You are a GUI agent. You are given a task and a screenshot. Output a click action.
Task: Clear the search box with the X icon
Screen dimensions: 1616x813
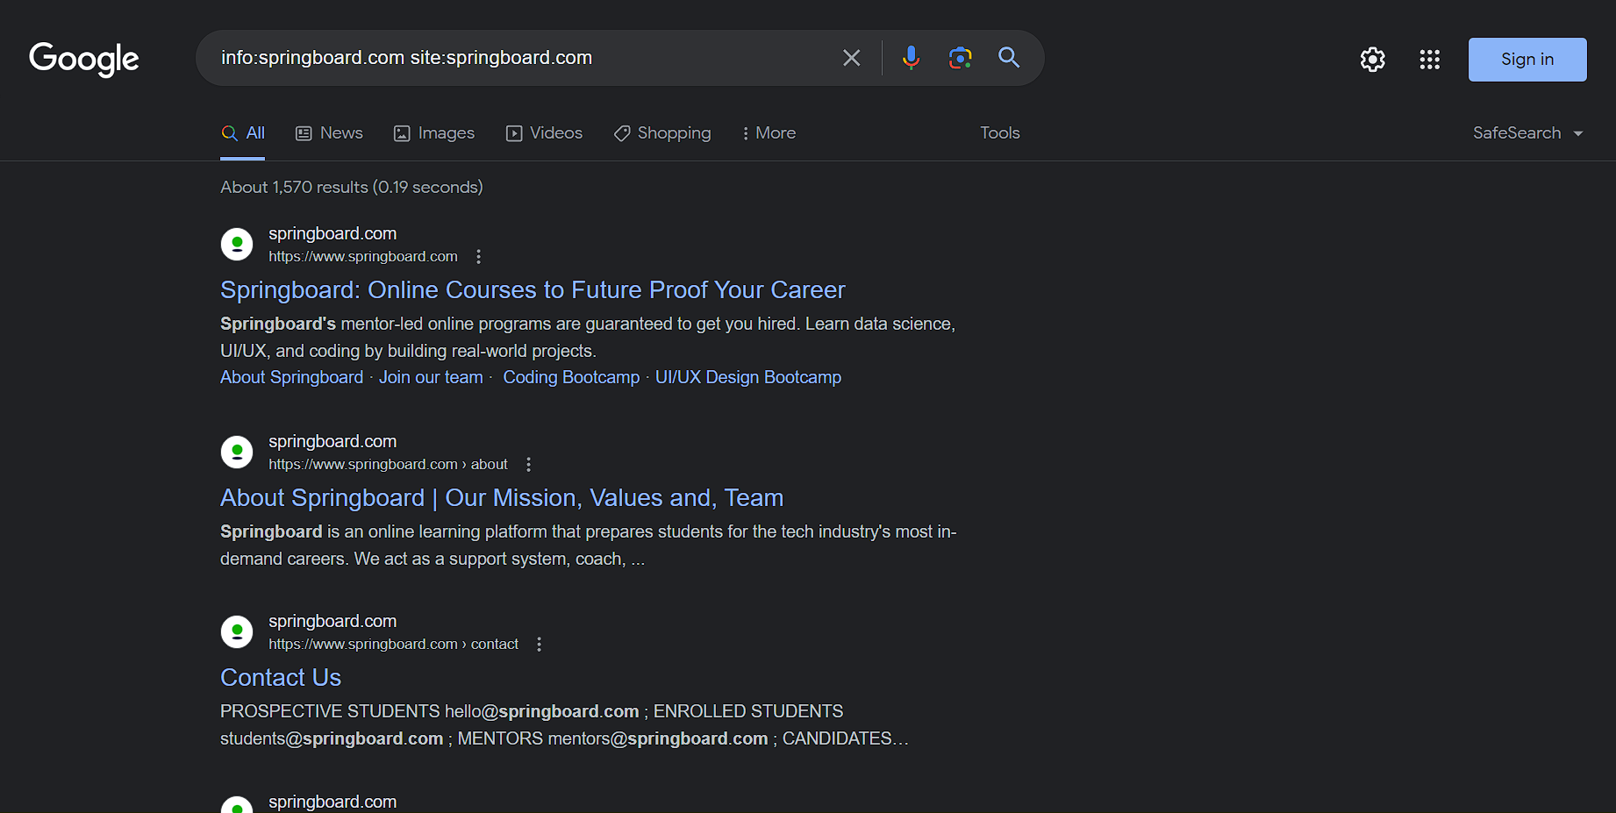click(x=851, y=58)
